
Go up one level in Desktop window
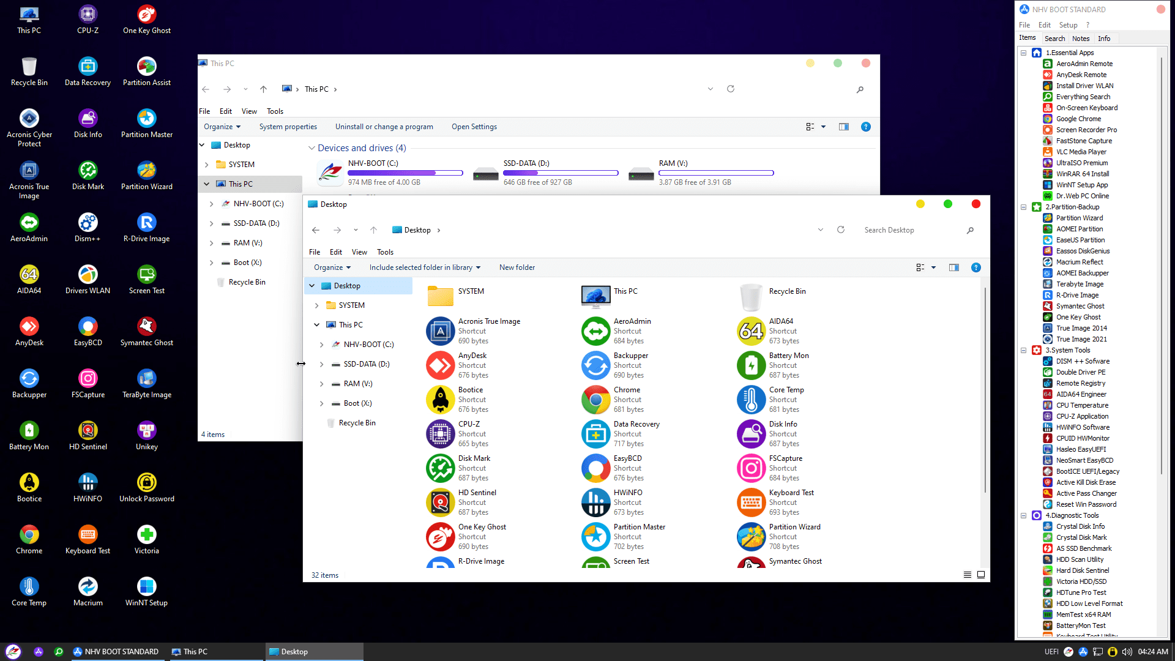coord(373,230)
